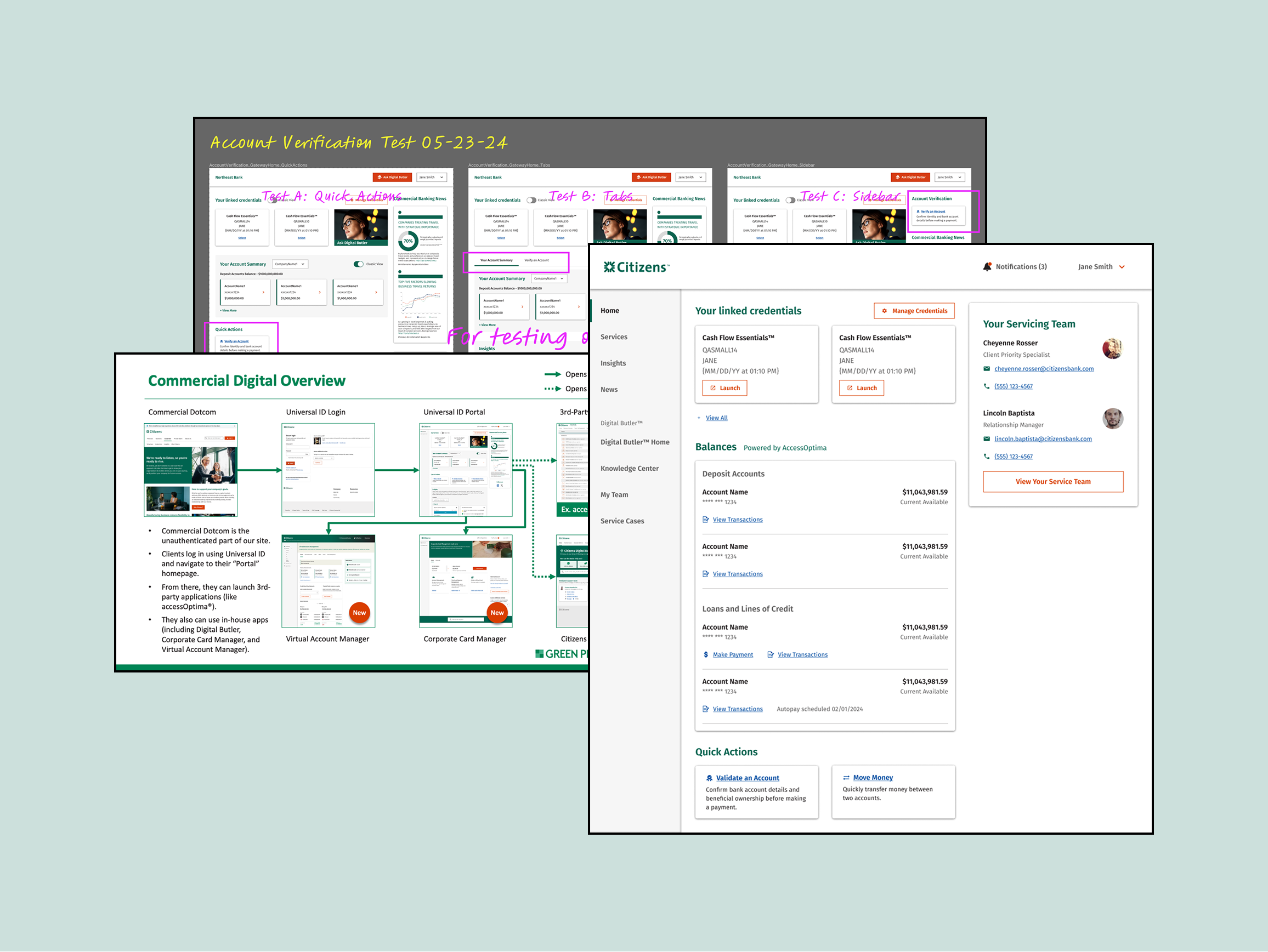The width and height of the screenshot is (1268, 952).
Task: Click the Validate an Account badge icon
Action: 710,778
